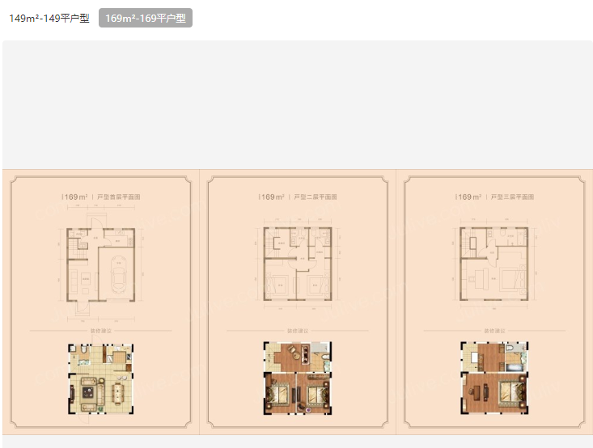Click the second floor colored furnished rendering

point(297,378)
